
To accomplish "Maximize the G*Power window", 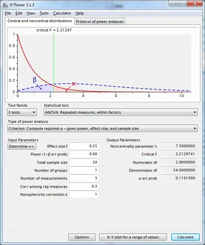I will [x=183, y=3].
